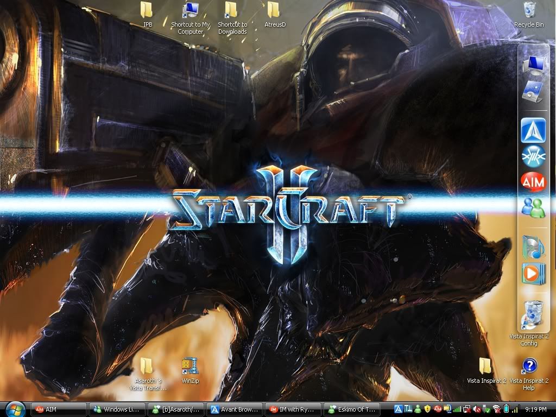Switch to Avant Browser taskbar window

click(x=235, y=409)
